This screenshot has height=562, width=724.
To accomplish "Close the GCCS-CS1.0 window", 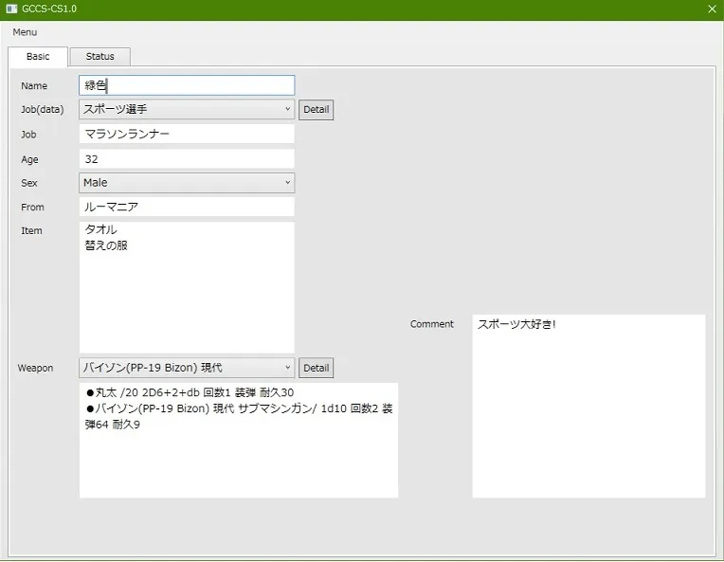I will coord(712,9).
